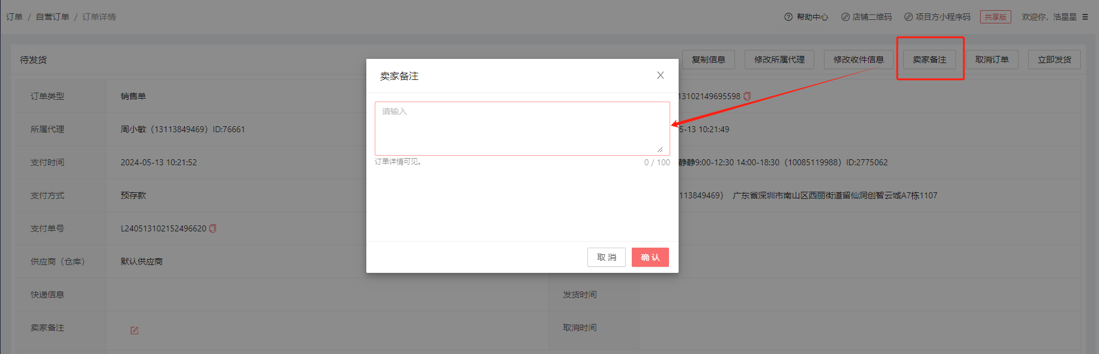Click the 共享版 version badge
This screenshot has width=1099, height=354.
(x=995, y=17)
